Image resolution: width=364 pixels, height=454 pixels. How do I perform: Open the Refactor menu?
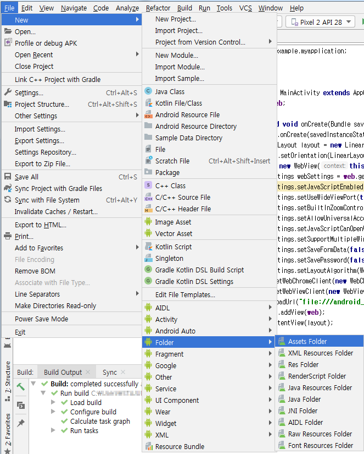(x=158, y=8)
